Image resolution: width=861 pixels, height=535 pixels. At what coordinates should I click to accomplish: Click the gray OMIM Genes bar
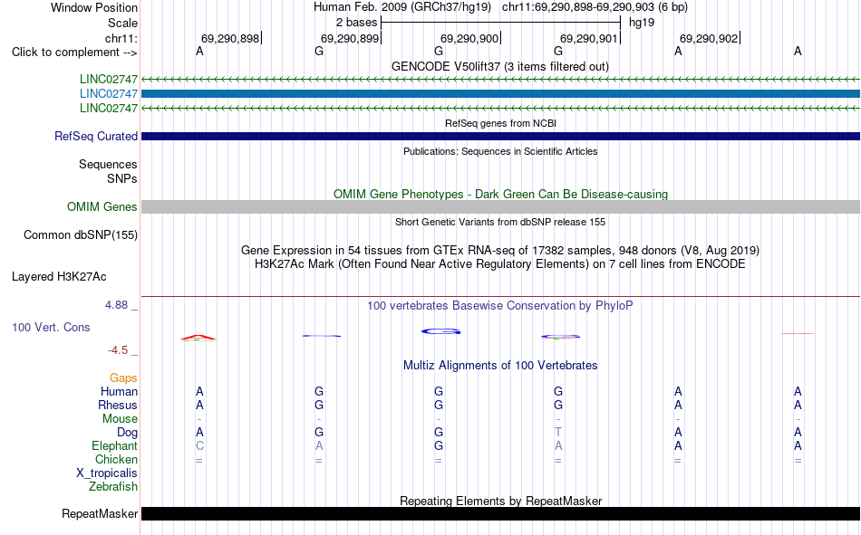pyautogui.click(x=500, y=207)
